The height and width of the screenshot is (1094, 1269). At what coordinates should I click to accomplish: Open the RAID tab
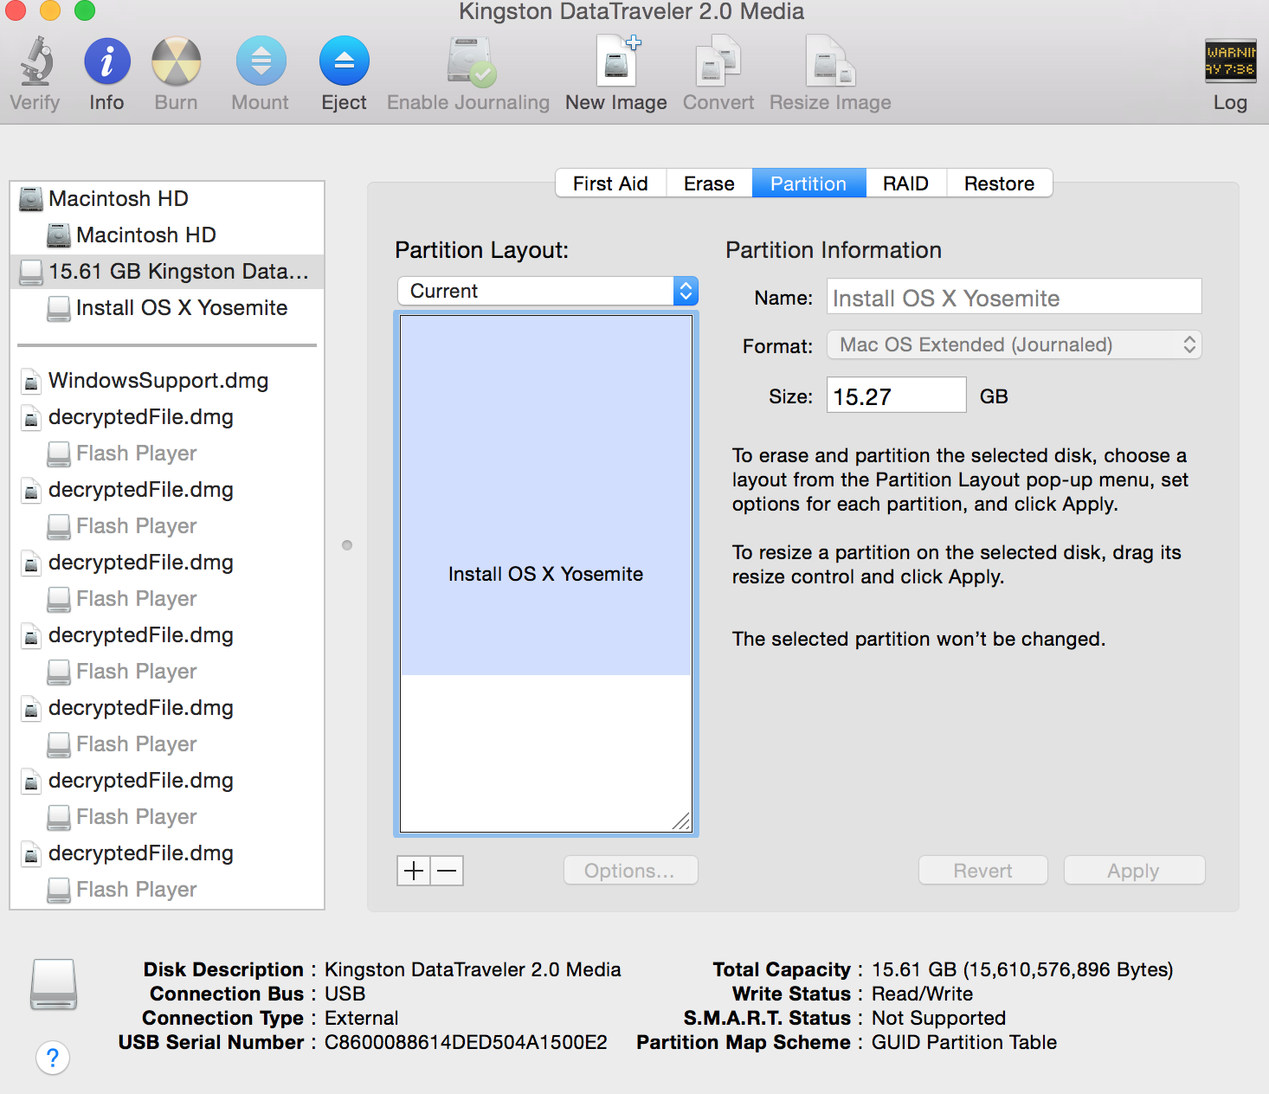click(x=905, y=183)
